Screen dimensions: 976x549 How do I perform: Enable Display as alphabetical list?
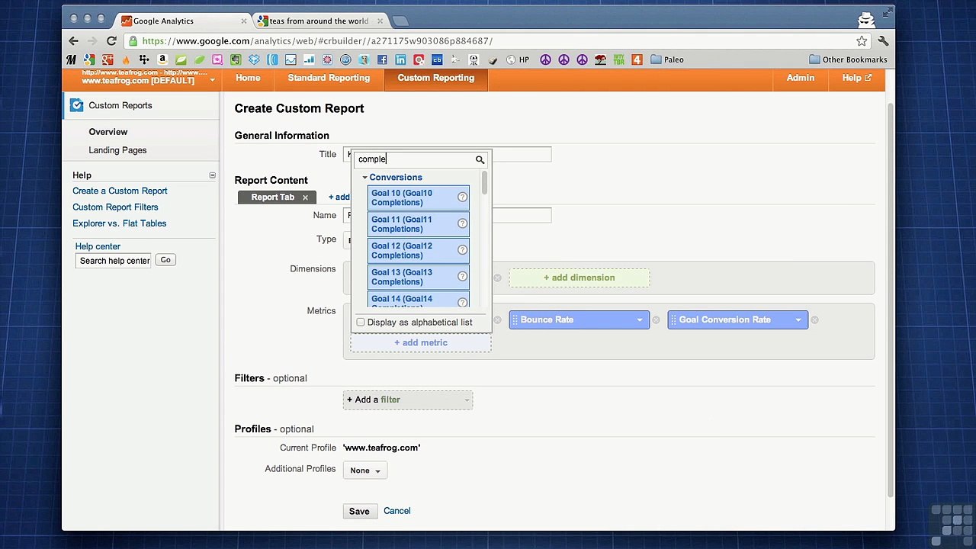361,323
